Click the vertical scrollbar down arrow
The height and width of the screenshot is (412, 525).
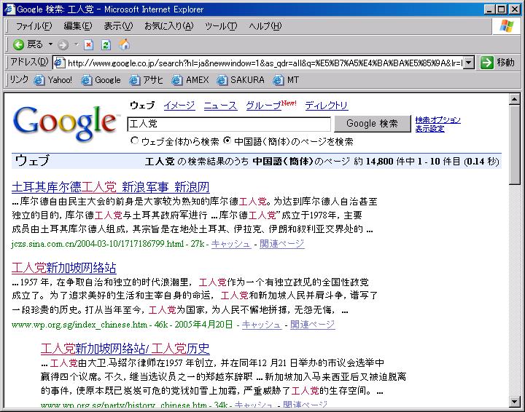(516, 401)
